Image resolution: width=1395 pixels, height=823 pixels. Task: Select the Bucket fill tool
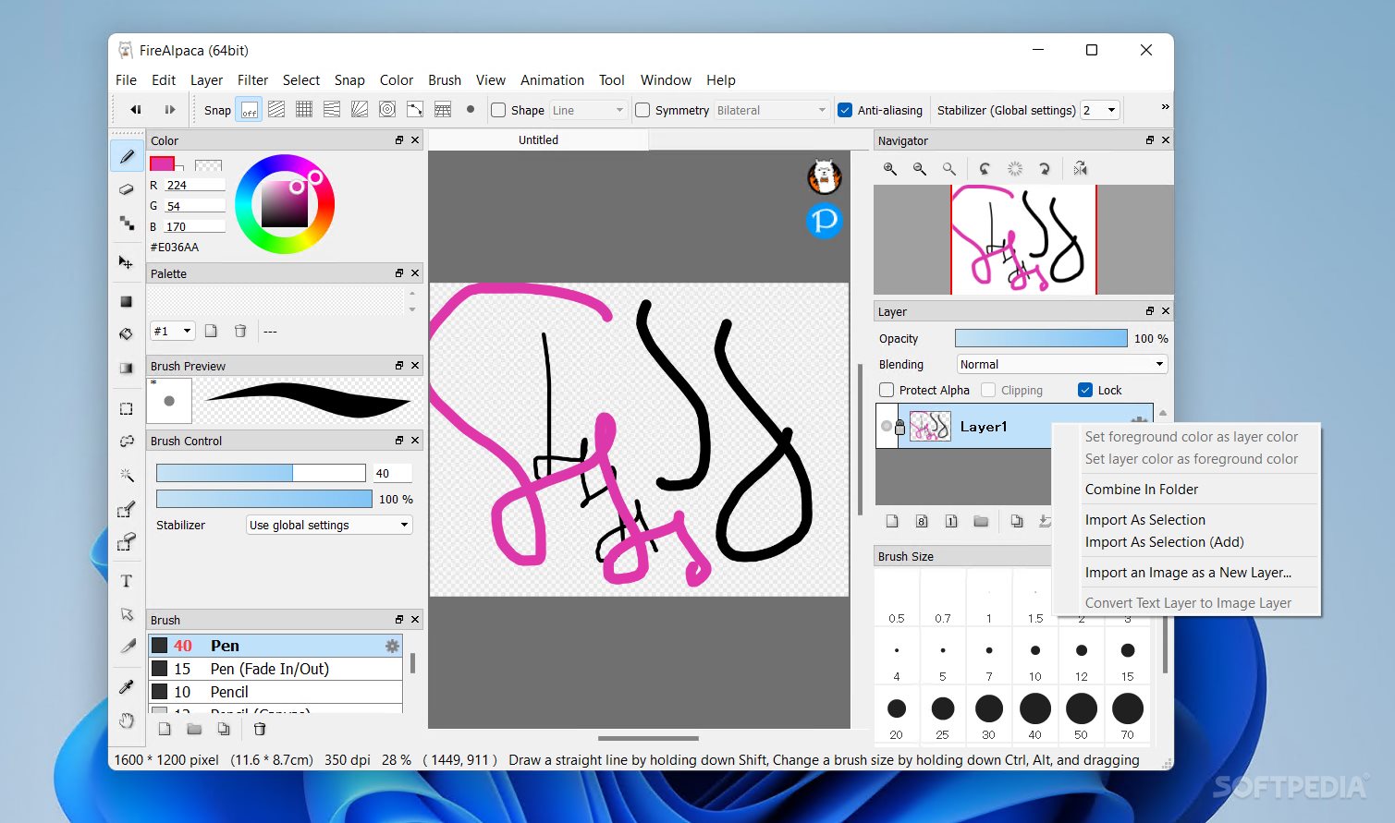tap(127, 333)
